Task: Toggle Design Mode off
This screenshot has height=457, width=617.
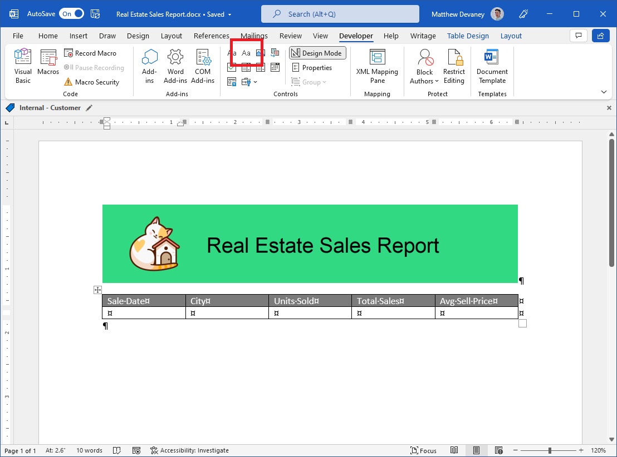Action: click(317, 53)
